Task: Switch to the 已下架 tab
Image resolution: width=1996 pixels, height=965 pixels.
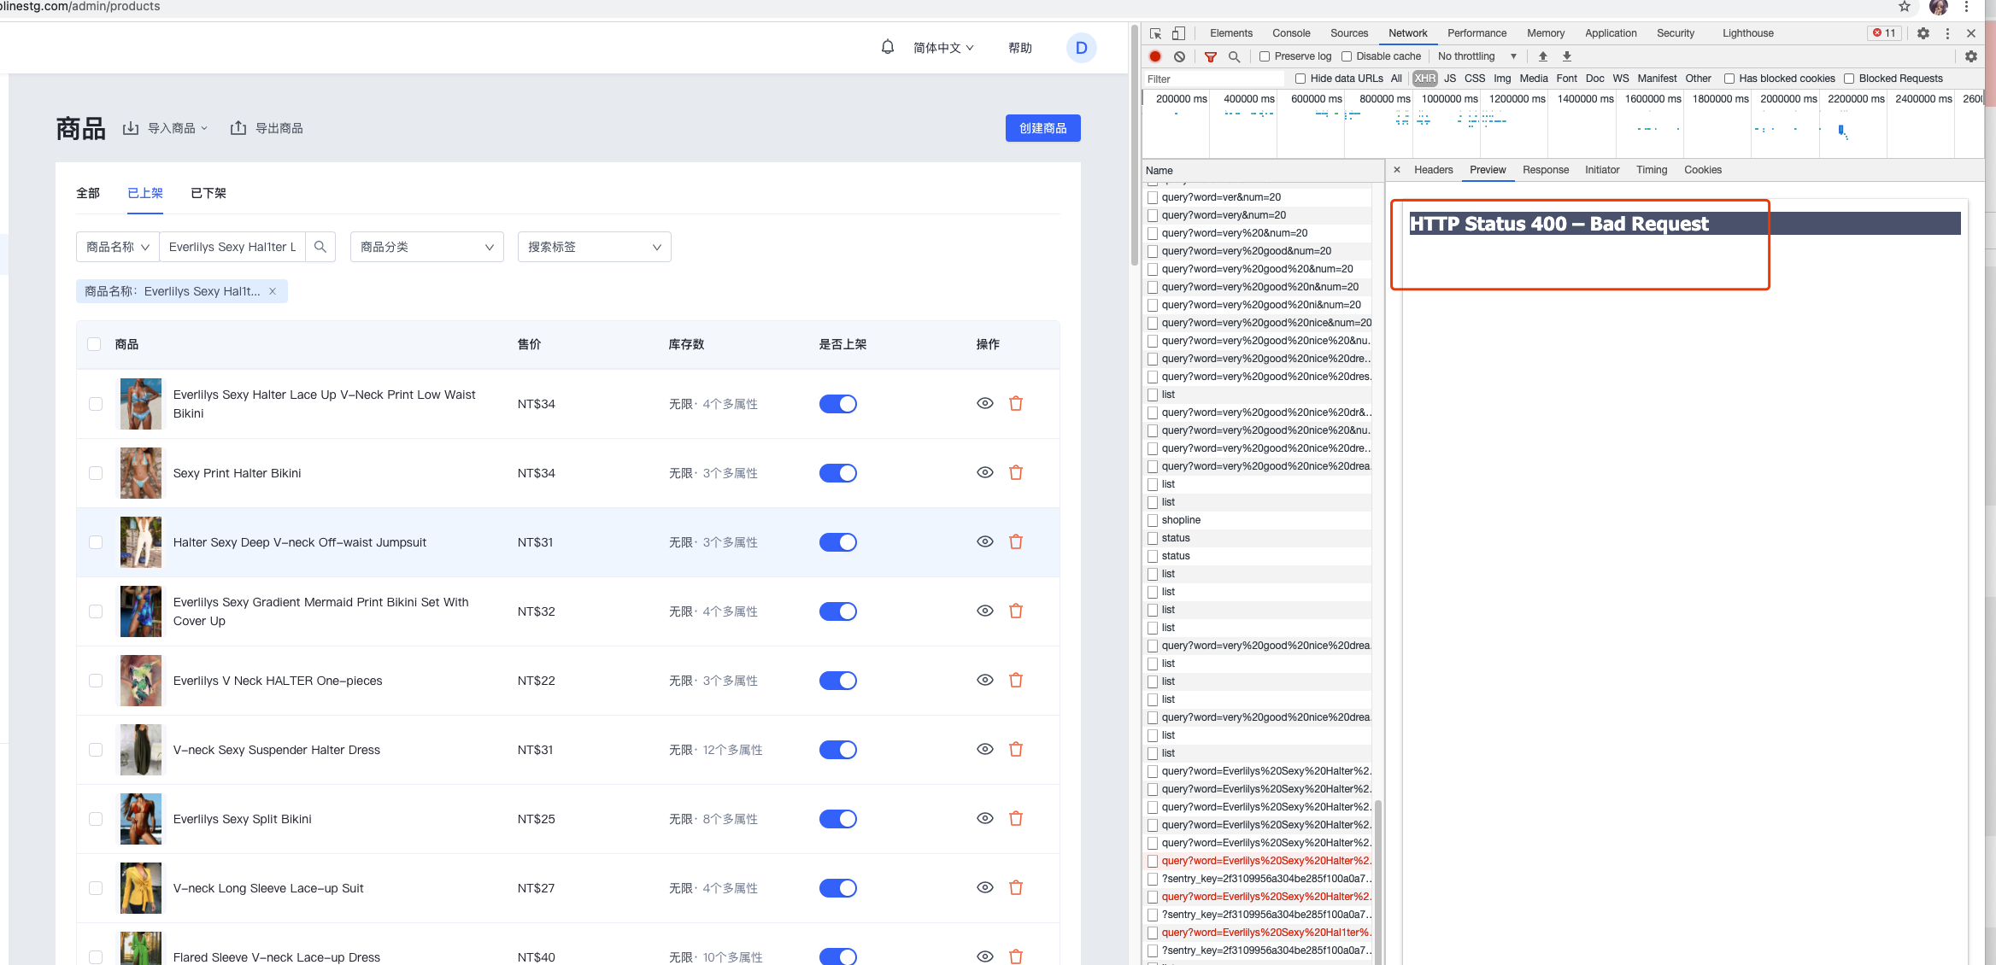Action: point(208,193)
